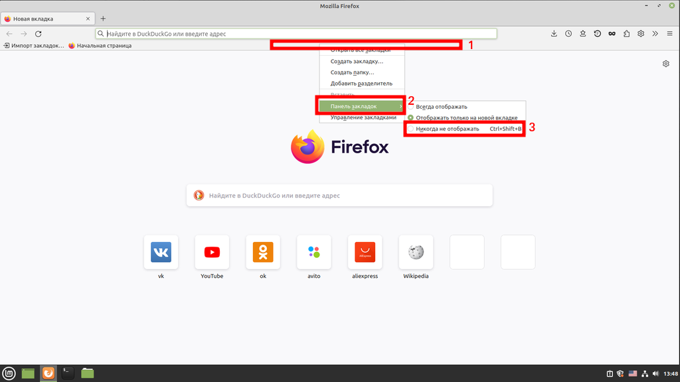The width and height of the screenshot is (680, 382).
Task: Open the hamburger application menu
Action: pos(669,34)
